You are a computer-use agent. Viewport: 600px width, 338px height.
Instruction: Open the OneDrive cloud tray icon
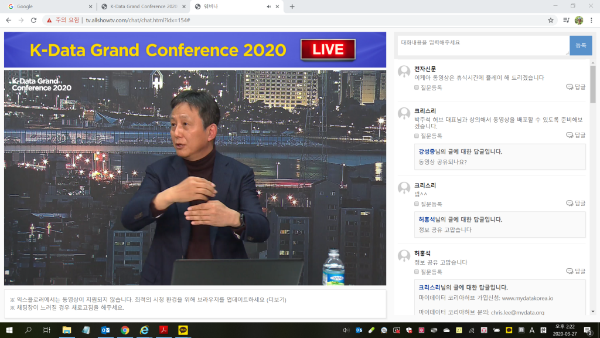click(x=446, y=330)
